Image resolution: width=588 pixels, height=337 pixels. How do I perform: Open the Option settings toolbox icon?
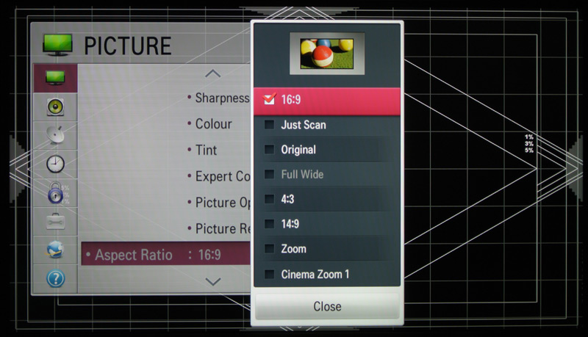pos(55,221)
